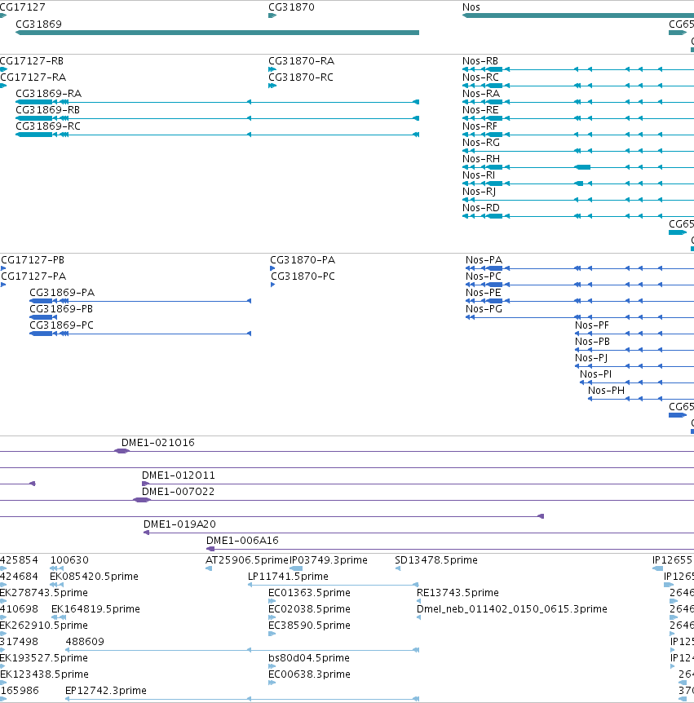Viewport: 694px width, 703px height.
Task: Select the Nos-RE transcript label
Action: coord(480,110)
